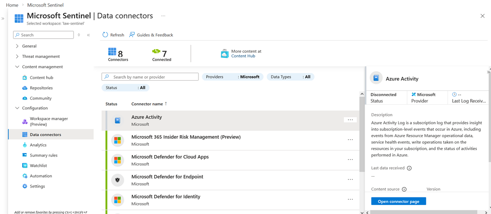
Task: Click Azure Activity icon in details pane
Action: click(x=376, y=79)
